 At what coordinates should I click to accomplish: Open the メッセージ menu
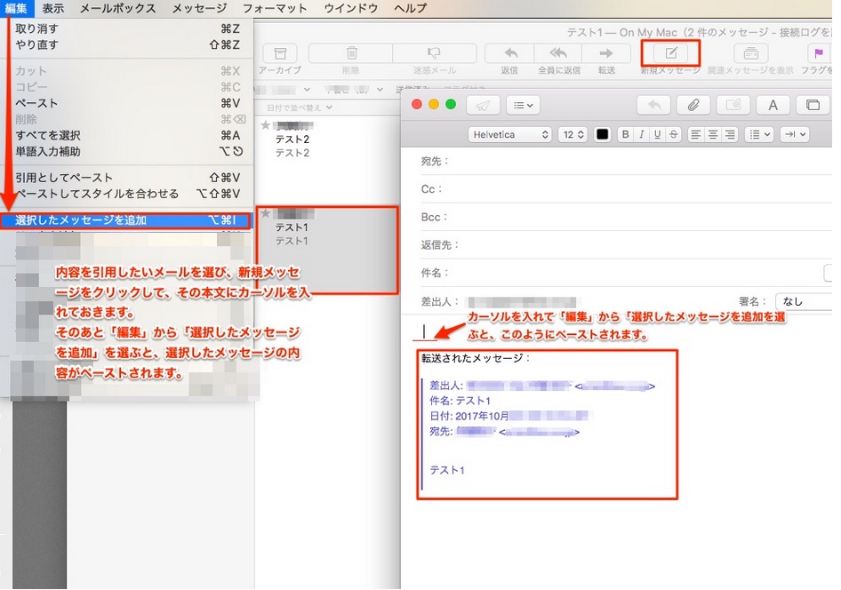point(199,8)
